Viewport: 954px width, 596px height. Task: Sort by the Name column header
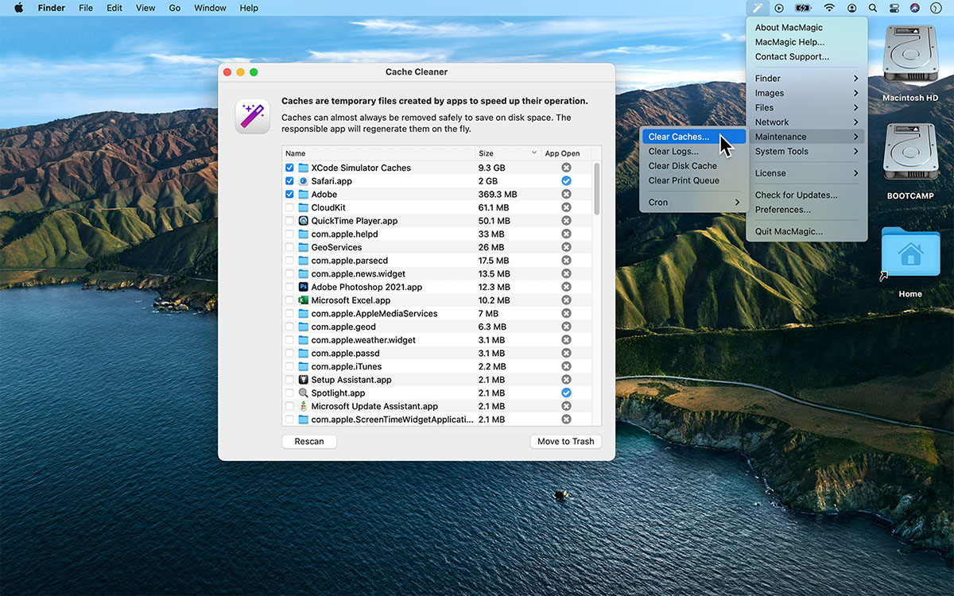tap(378, 153)
